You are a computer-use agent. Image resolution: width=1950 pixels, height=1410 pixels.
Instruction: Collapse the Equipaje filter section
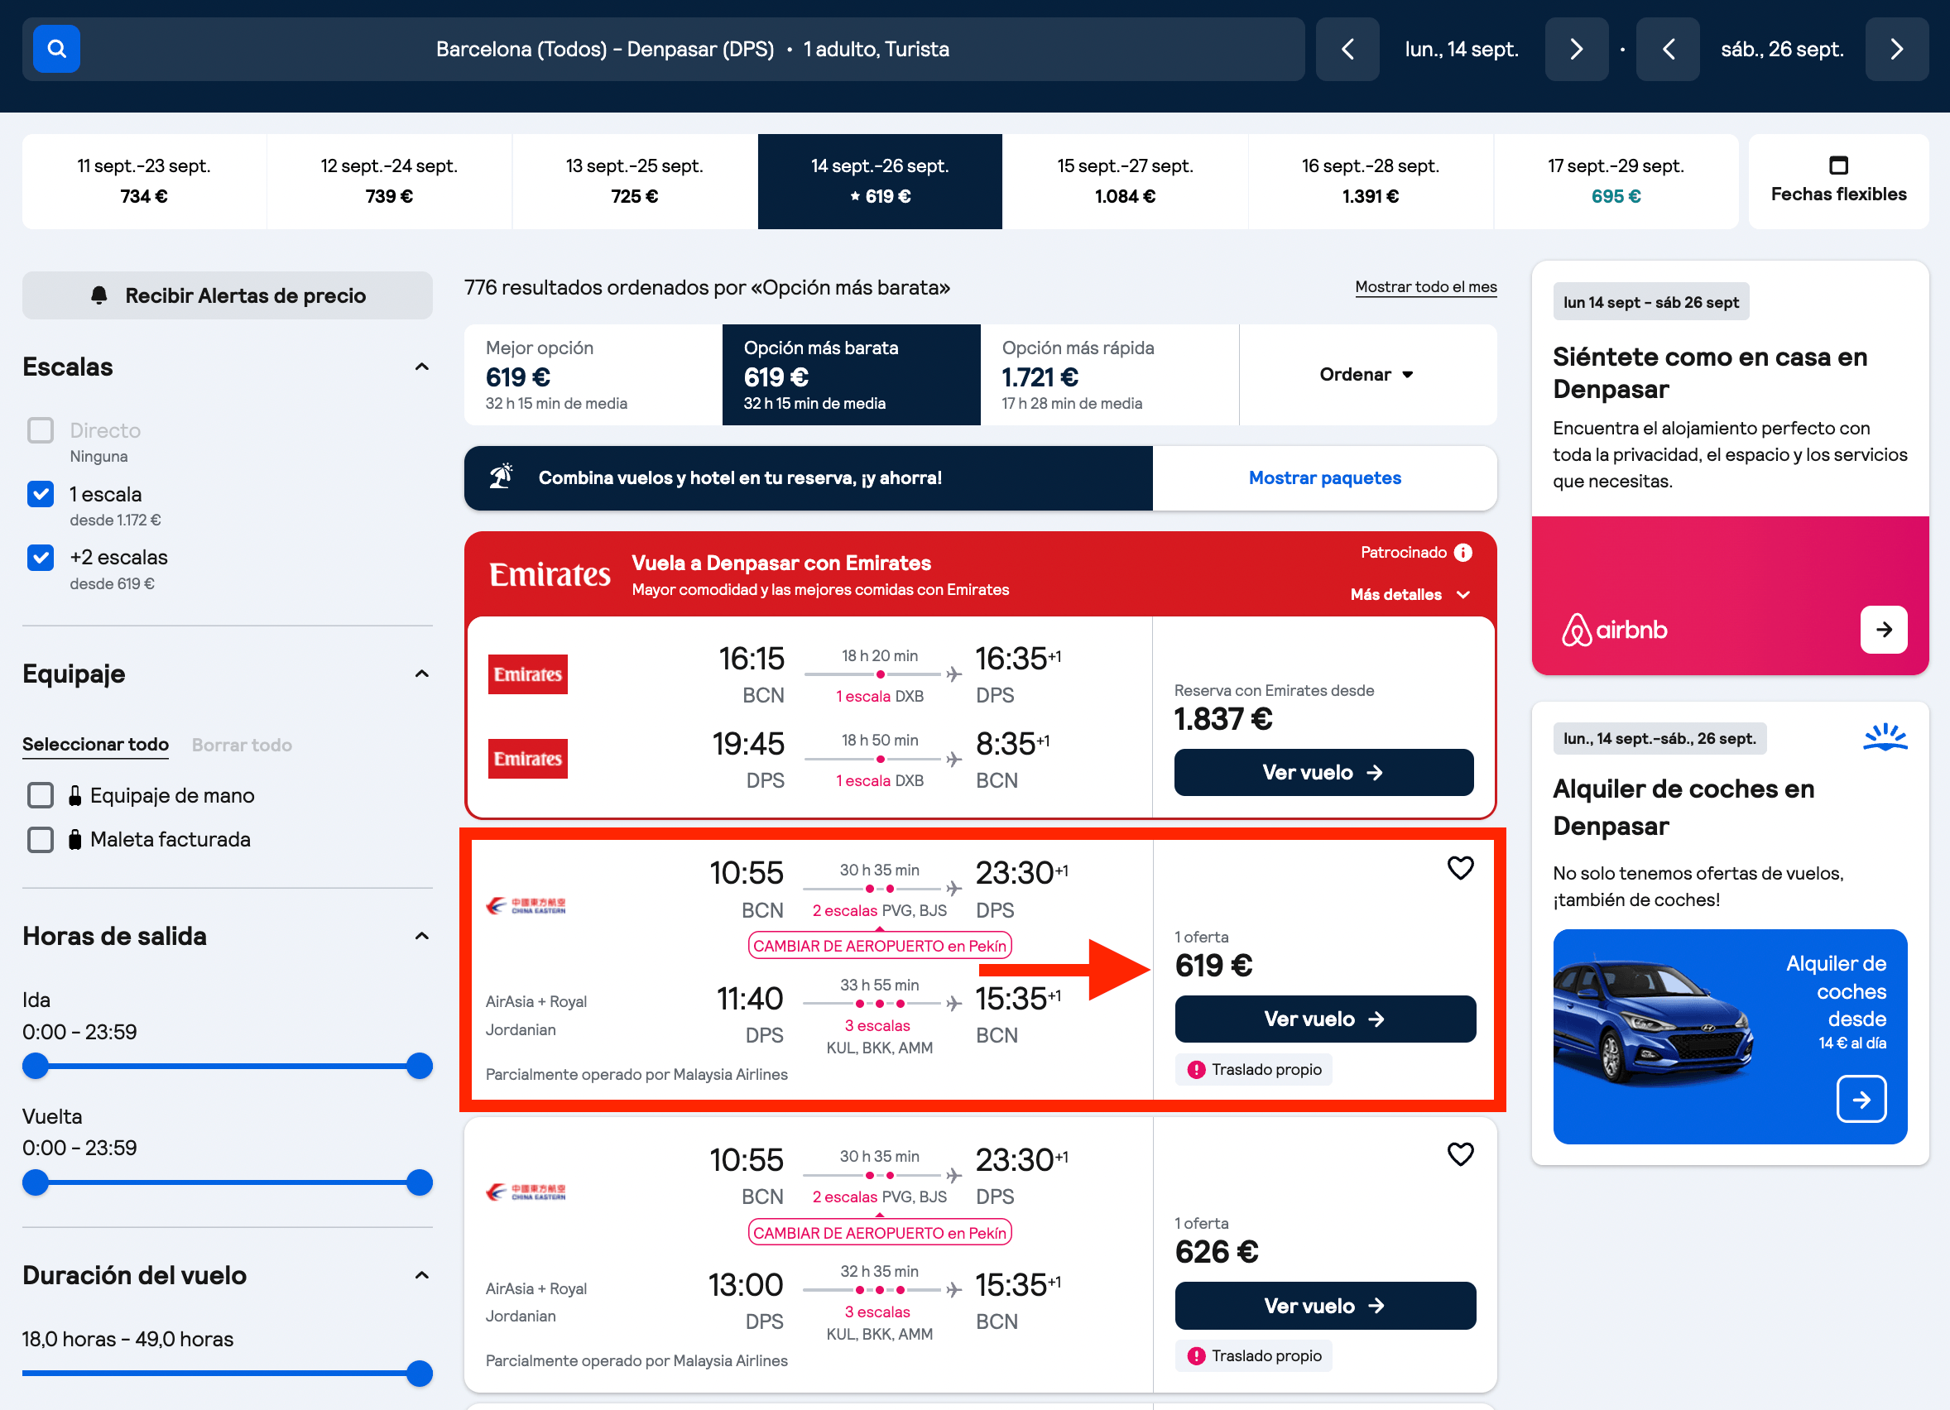click(421, 674)
